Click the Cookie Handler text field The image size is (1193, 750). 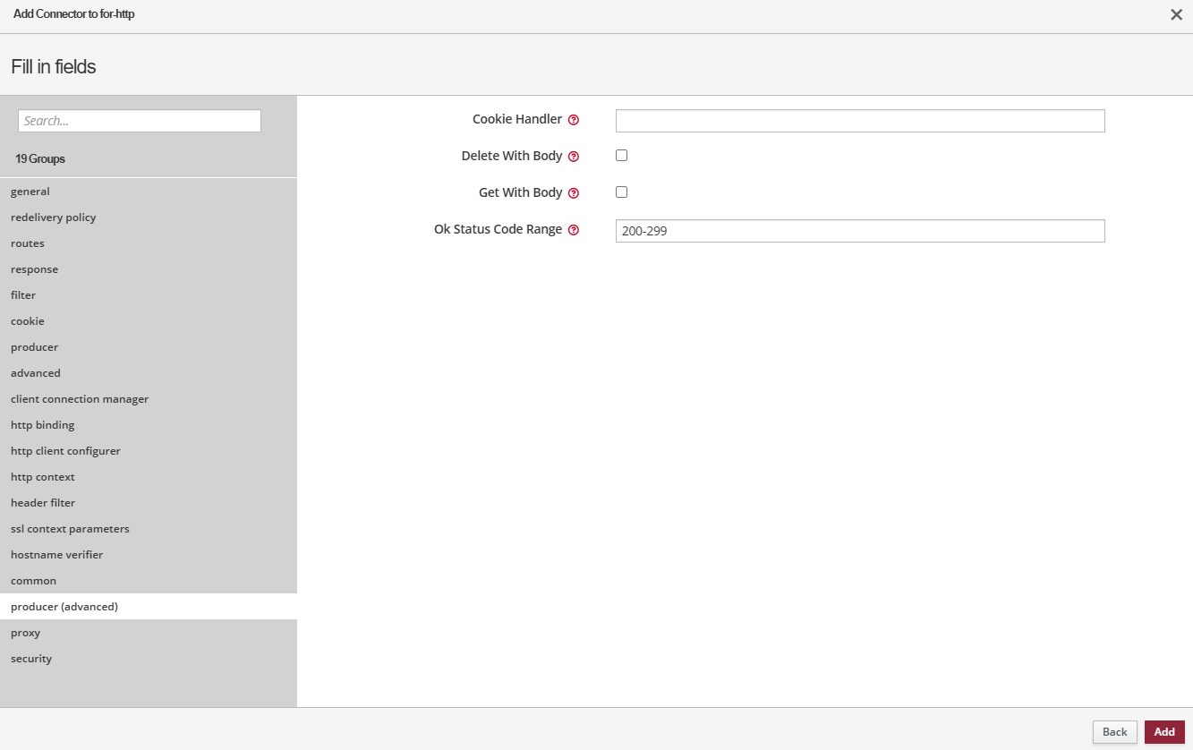click(859, 121)
